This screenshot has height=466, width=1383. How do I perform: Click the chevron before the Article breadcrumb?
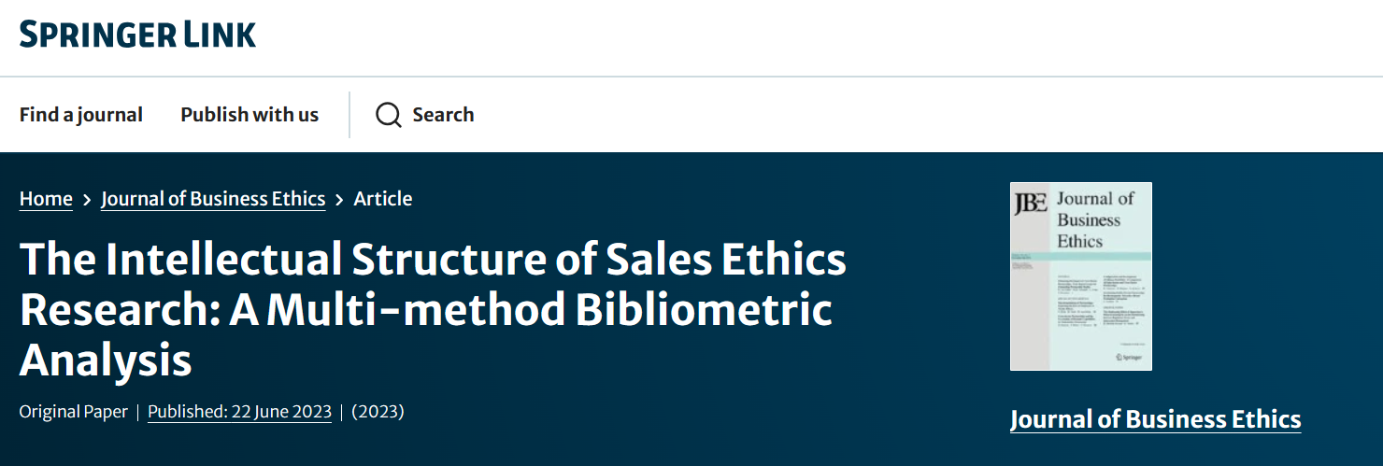click(x=339, y=200)
